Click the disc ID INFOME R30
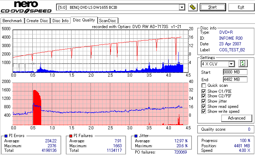Viewport: 255px width, 155px height. pyautogui.click(x=231, y=38)
